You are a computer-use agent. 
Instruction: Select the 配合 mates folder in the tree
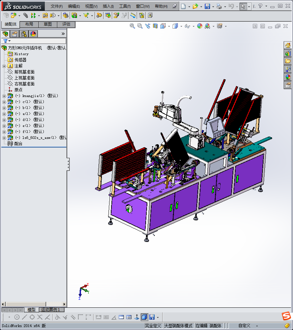click(x=18, y=144)
